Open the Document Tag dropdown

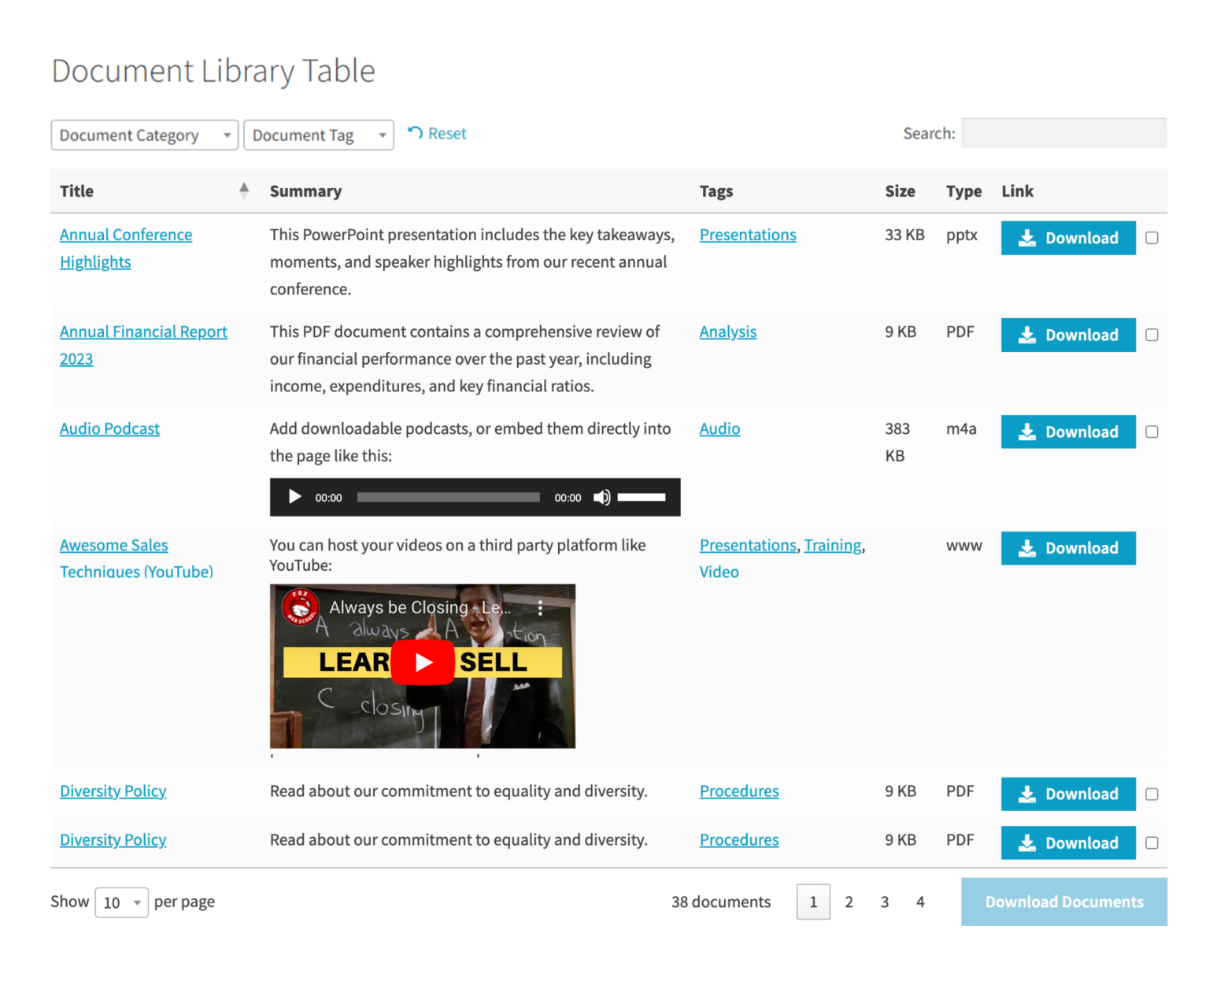318,135
